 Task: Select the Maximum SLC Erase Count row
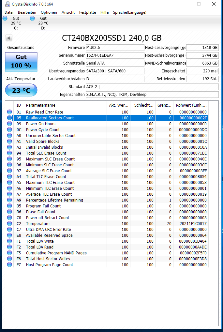tap(107, 159)
